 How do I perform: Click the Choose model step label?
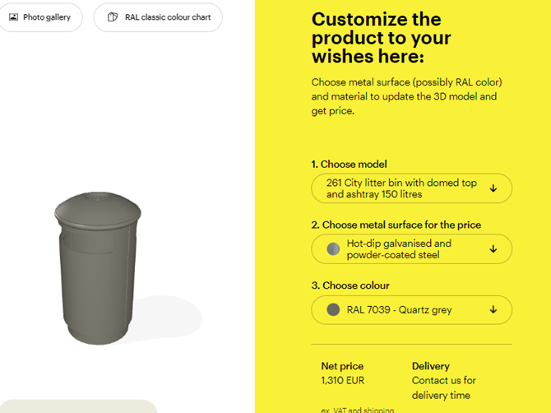coord(349,165)
